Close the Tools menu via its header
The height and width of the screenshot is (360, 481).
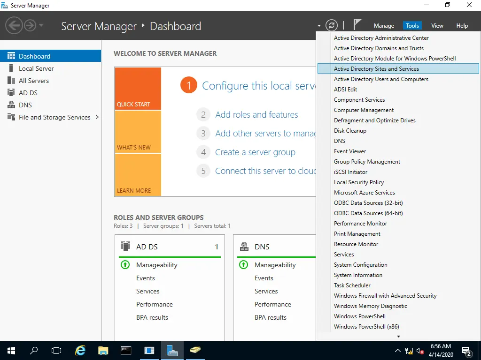412,26
